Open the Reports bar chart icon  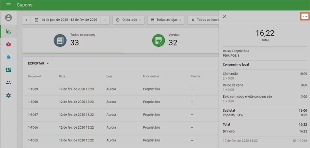click(9, 31)
